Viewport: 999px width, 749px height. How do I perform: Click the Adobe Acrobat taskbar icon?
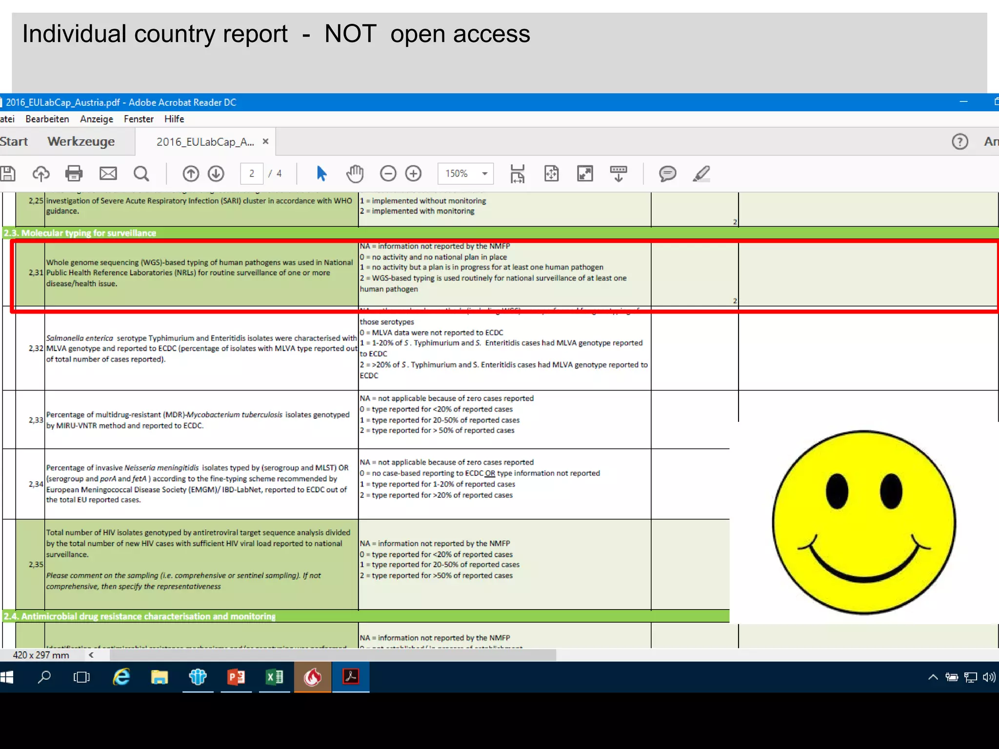351,677
